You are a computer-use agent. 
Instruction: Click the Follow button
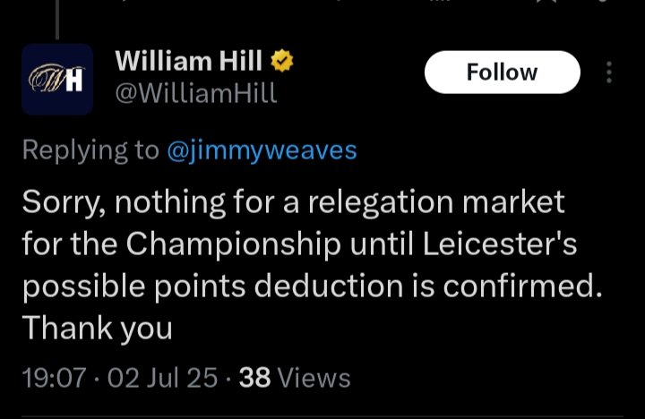pyautogui.click(x=503, y=73)
